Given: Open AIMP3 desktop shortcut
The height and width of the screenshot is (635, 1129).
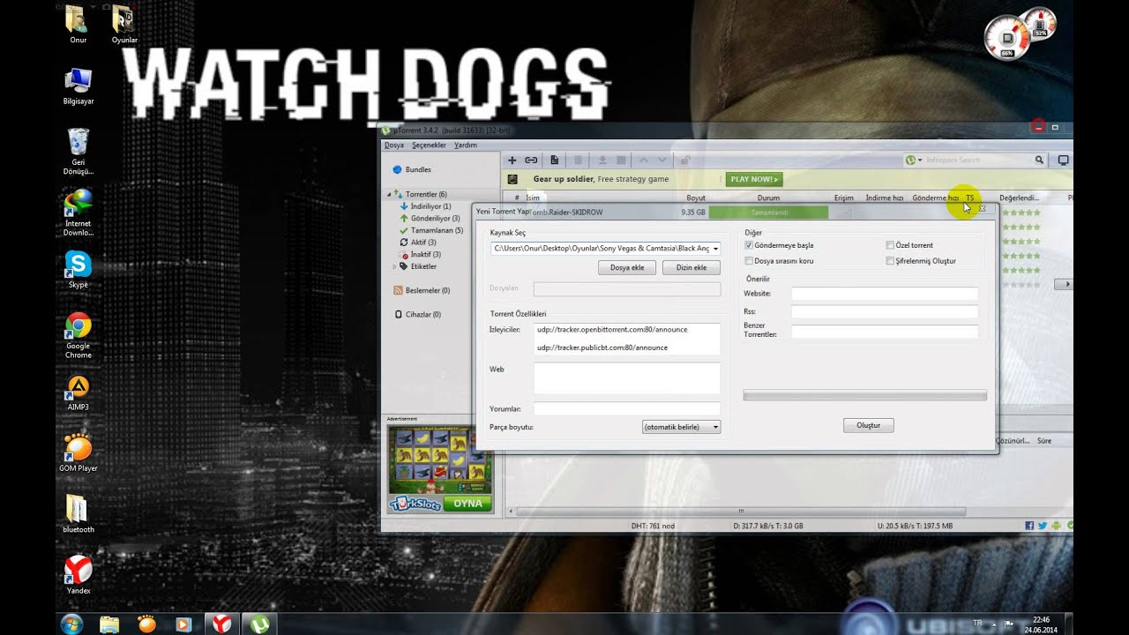Looking at the screenshot, I should point(79,392).
